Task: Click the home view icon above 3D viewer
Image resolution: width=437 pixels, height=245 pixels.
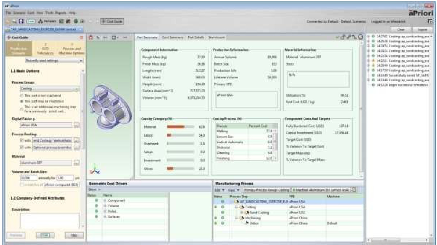Action: (91, 37)
